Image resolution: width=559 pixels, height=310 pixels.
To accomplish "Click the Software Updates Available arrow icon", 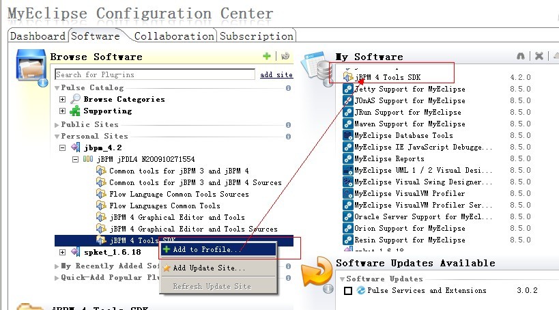I will click(317, 272).
